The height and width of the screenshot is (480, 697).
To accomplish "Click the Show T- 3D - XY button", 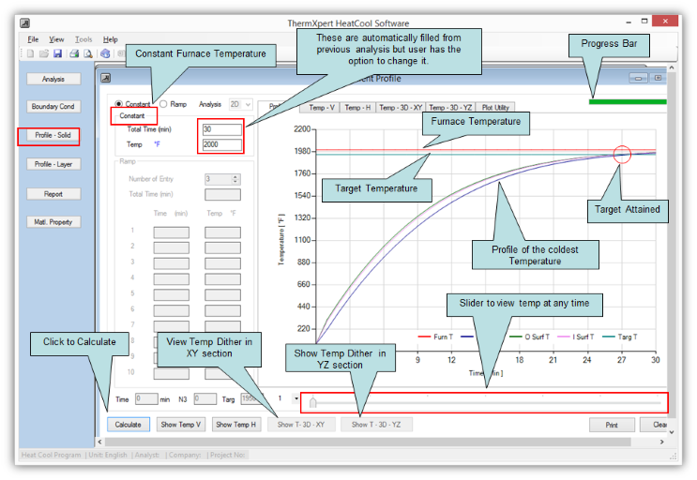I will (301, 425).
